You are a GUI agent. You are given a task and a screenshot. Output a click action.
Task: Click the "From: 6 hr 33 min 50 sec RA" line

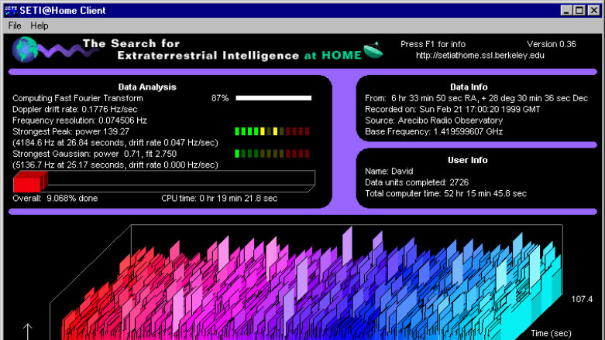coord(476,98)
